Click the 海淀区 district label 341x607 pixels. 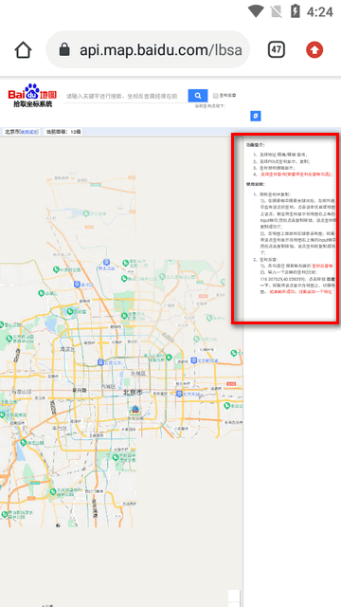click(66, 349)
